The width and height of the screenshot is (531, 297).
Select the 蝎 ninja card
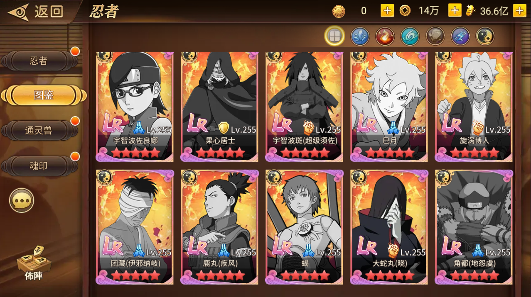(305, 226)
